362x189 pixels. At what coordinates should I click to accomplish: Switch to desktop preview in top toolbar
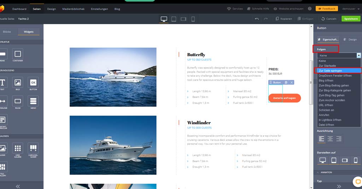click(x=164, y=19)
